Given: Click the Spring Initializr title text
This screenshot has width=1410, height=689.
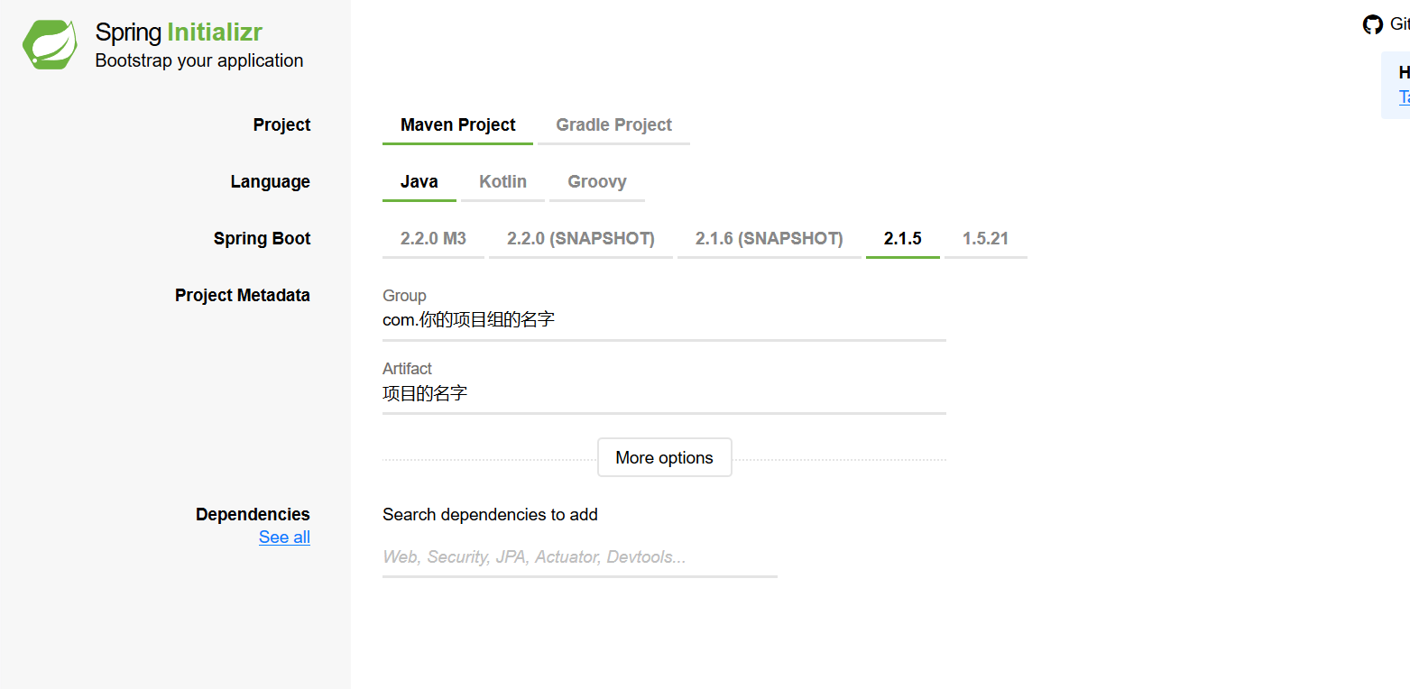Looking at the screenshot, I should click(x=179, y=32).
